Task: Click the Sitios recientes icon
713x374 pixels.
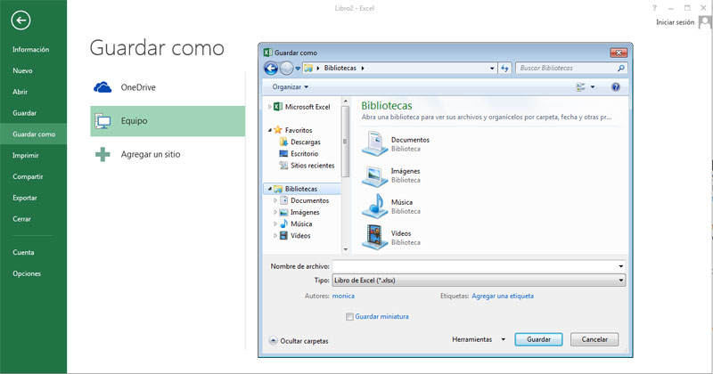Action: (283, 166)
